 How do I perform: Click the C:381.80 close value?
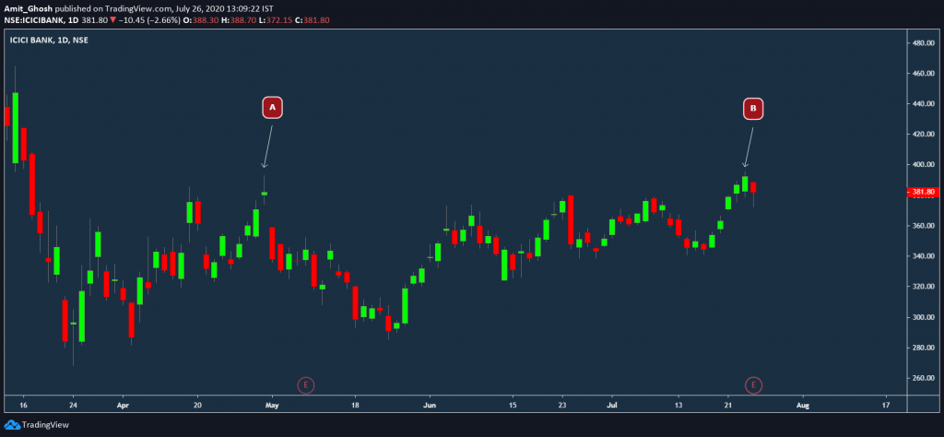click(313, 20)
